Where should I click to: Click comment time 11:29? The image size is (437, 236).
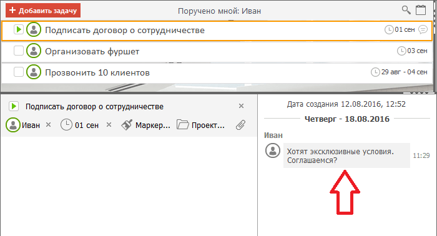(x=421, y=155)
